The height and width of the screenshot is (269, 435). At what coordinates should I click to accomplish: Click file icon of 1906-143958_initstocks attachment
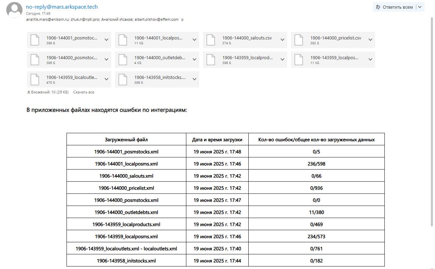tap(123, 79)
